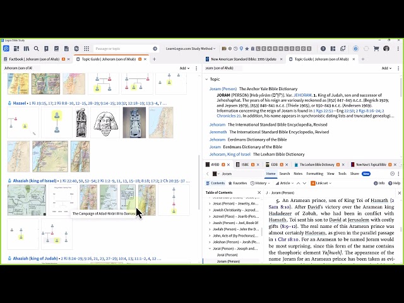404x303 pixels.
Task: Open the Search magnifier in the main toolbar
Action: coord(37,49)
